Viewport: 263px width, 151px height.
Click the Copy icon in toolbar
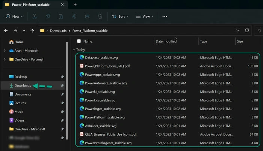click(x=48, y=16)
